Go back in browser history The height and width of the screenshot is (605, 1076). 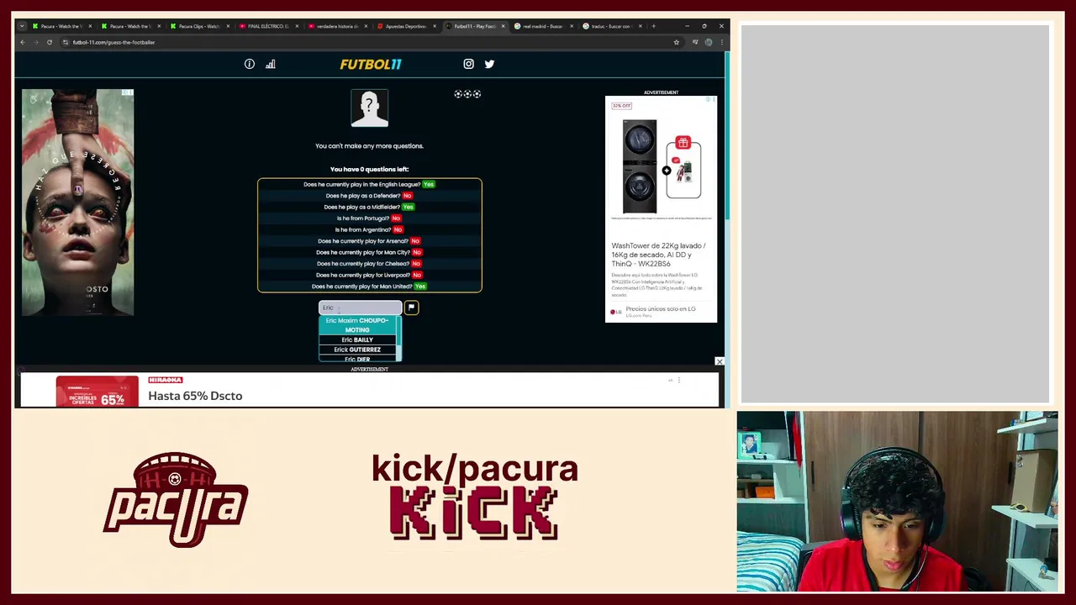23,42
